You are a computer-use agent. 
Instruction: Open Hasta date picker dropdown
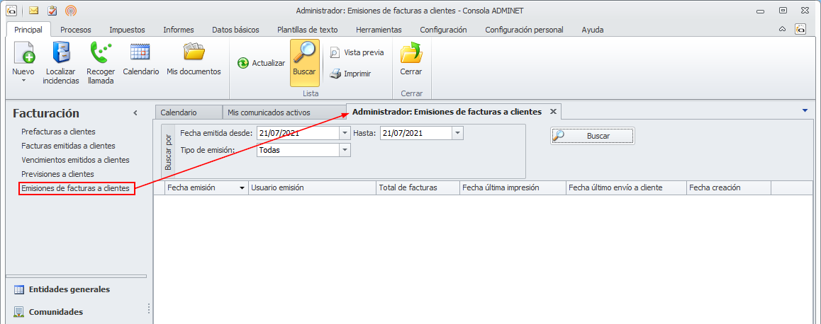point(458,133)
